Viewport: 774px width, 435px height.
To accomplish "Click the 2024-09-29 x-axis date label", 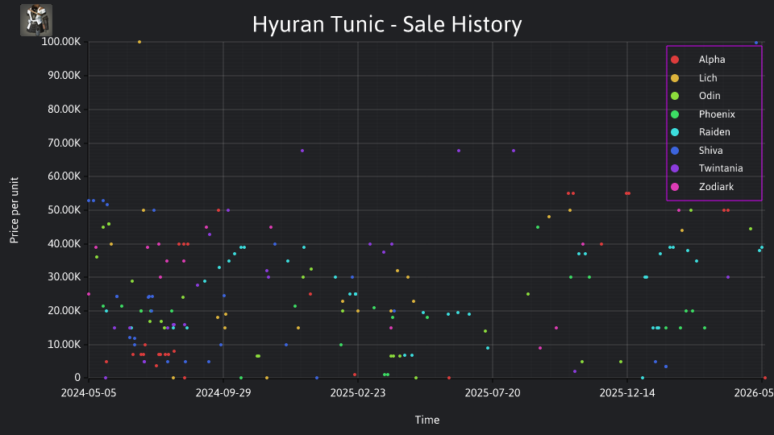I will pyautogui.click(x=223, y=392).
